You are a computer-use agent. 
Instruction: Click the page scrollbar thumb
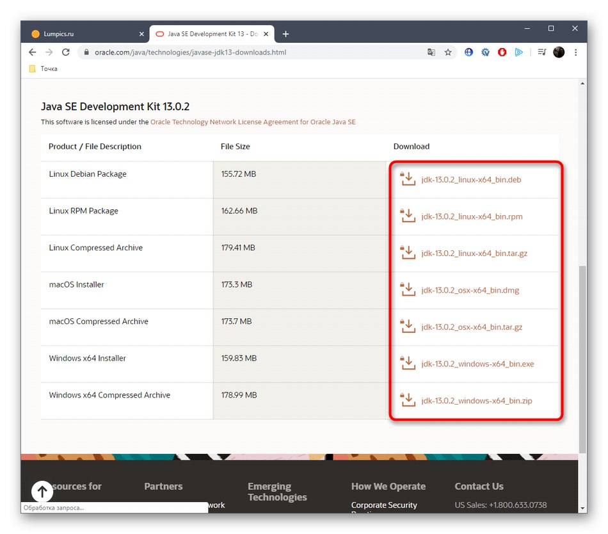click(582, 359)
